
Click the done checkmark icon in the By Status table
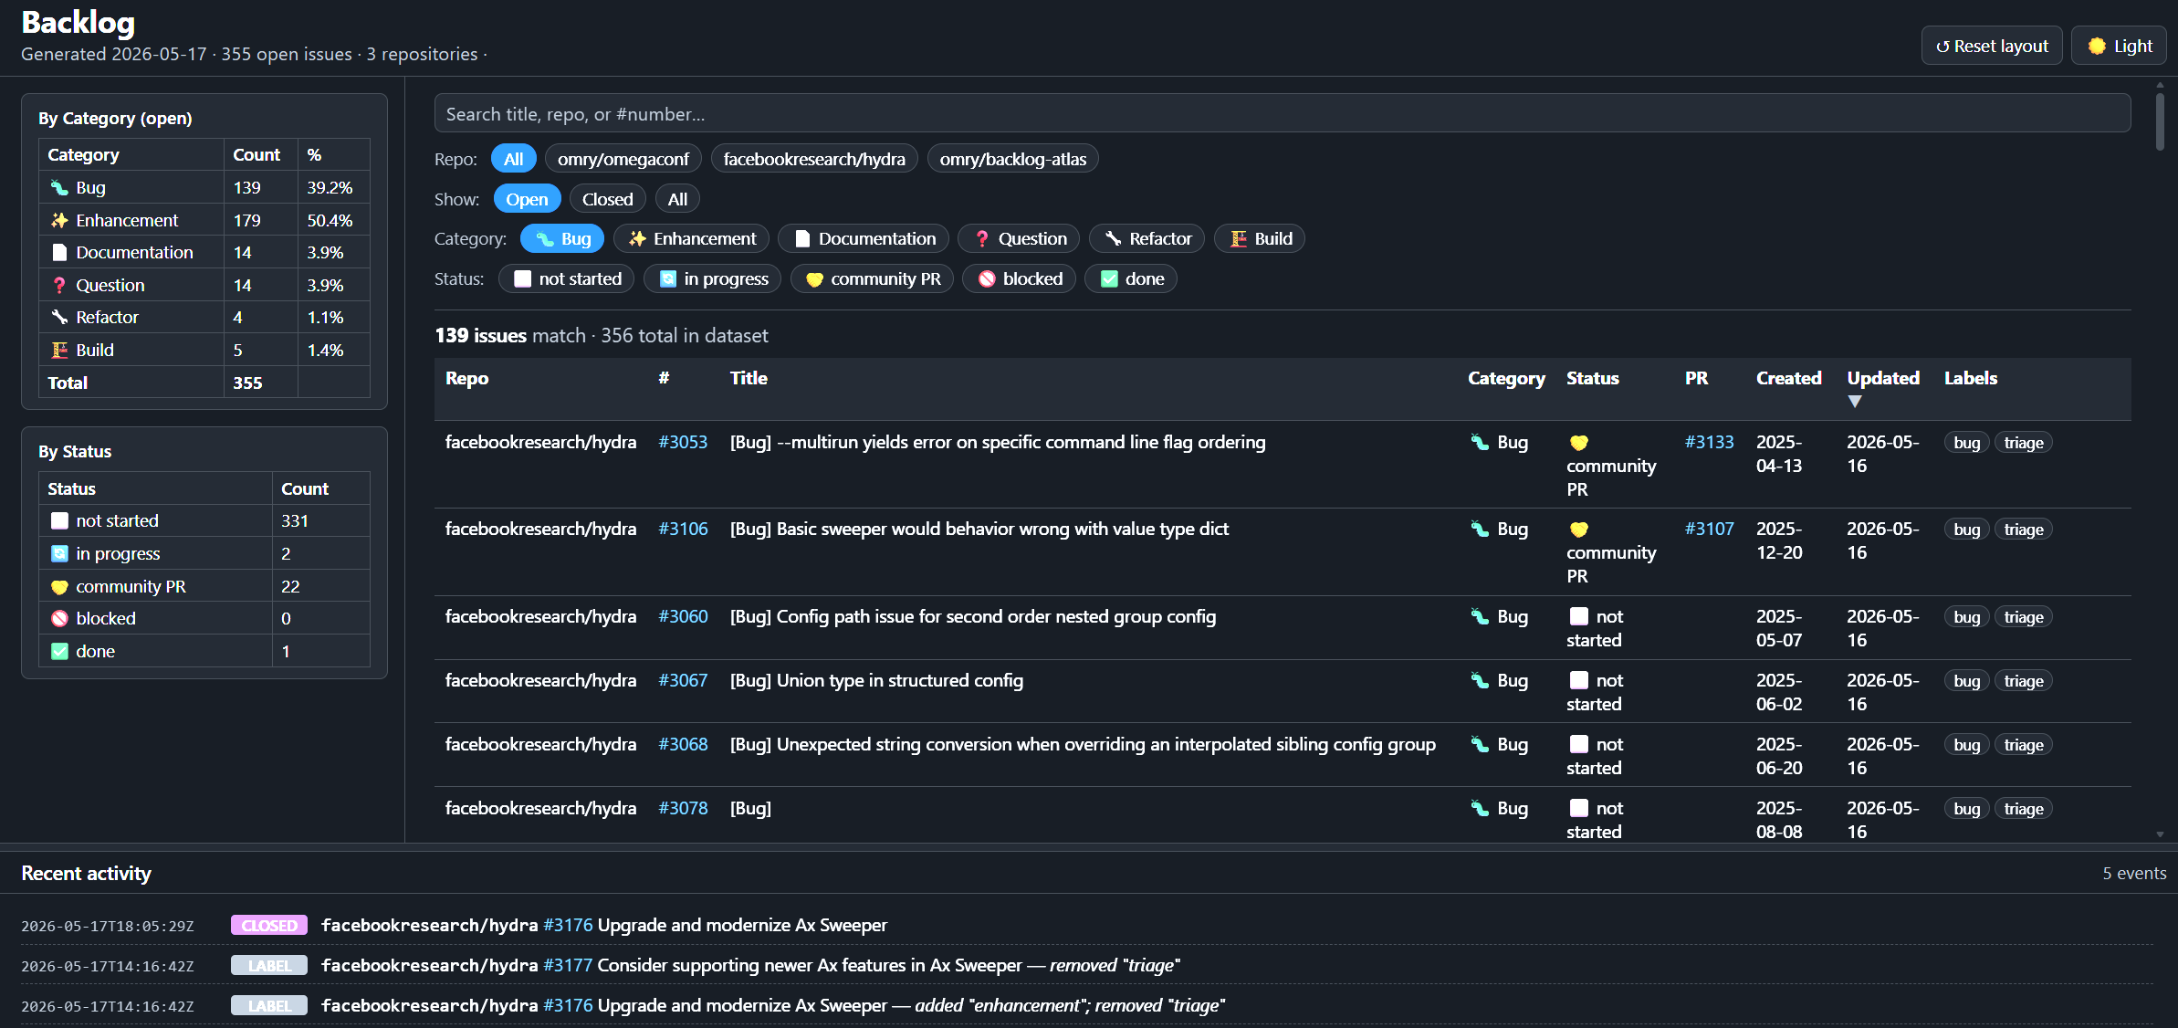59,651
